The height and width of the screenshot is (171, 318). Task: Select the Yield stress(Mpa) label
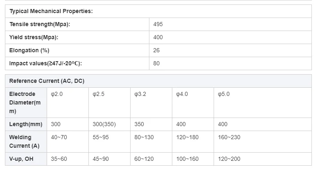34,37
